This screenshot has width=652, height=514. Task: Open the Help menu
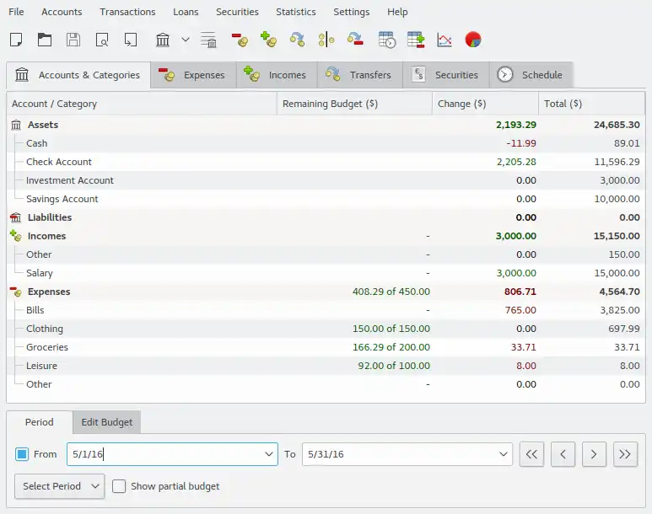[397, 12]
